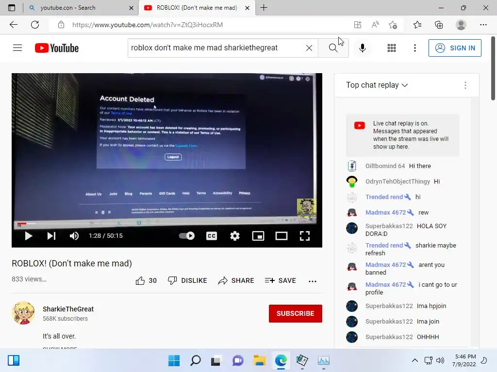This screenshot has height=372, width=497.
Task: Run search with magnifier button
Action: 333,48
